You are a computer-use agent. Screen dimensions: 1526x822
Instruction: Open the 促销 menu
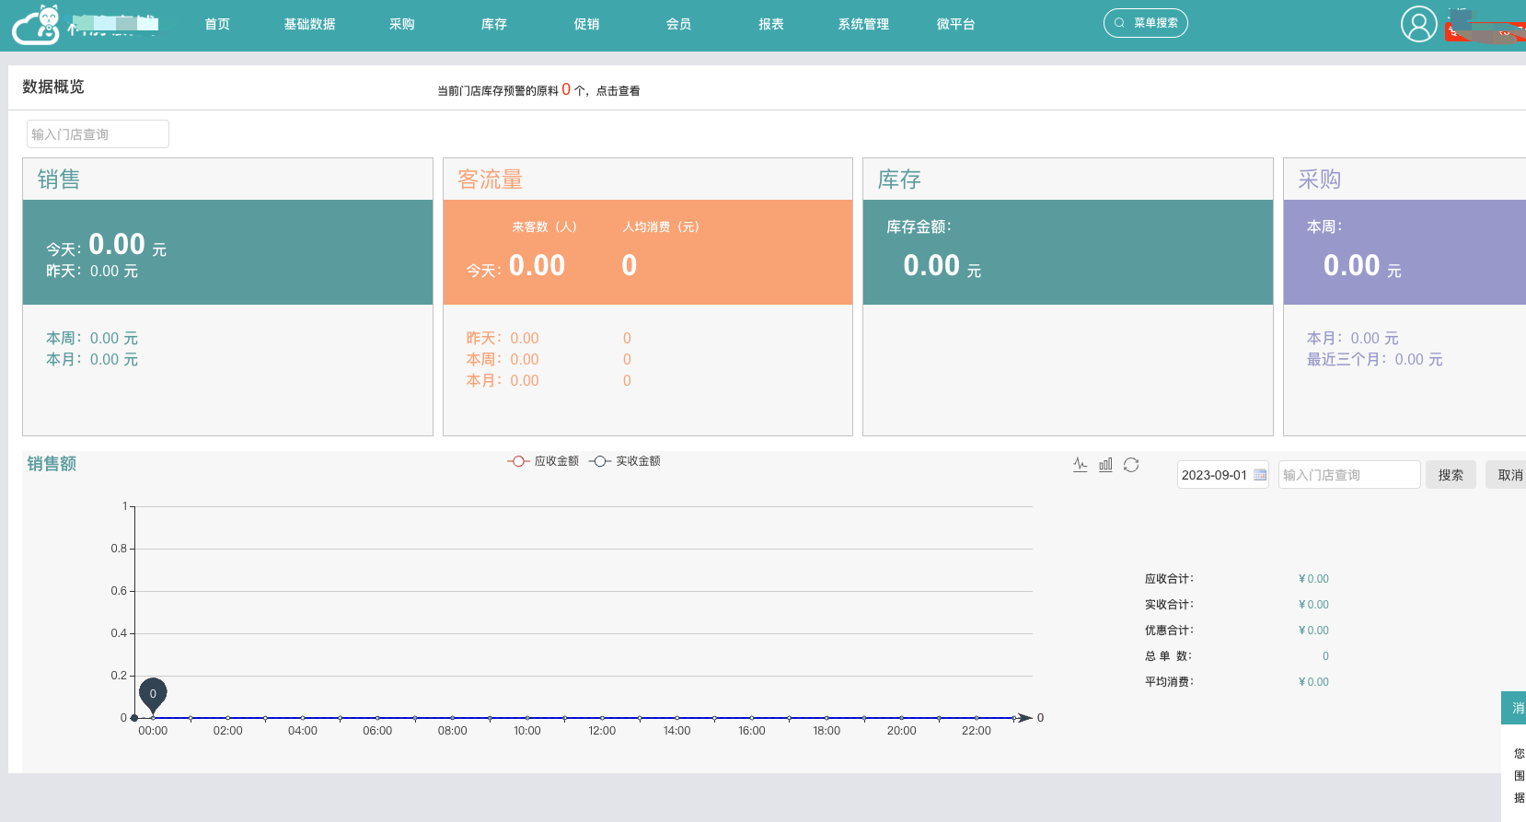tap(587, 24)
